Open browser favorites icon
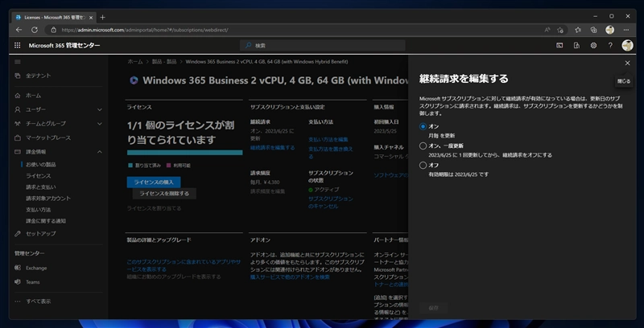This screenshot has height=328, width=644. [578, 30]
